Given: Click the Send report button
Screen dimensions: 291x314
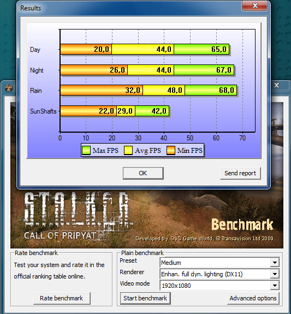Looking at the screenshot, I should pos(240,173).
